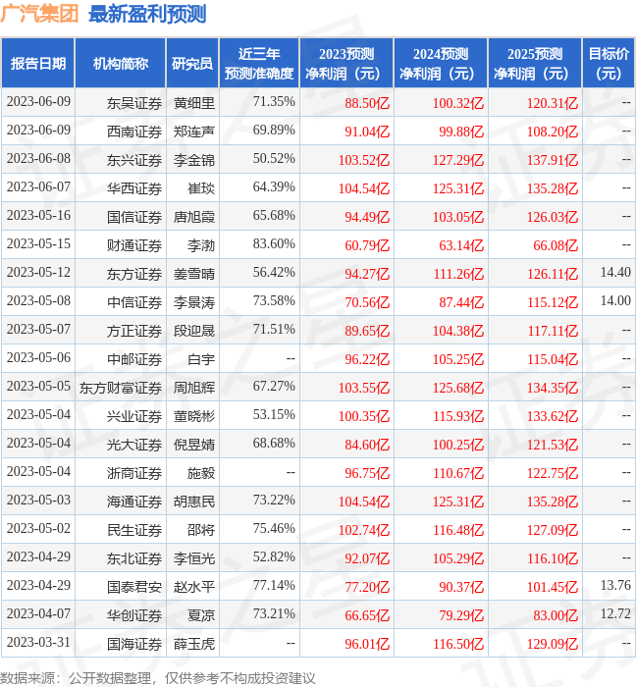Click the 83.60% accuracy value
Screen dimensions: 636x687
pos(274,243)
